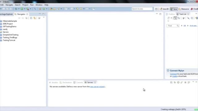The image size is (198, 111).
Task: Open the Help menu
Action: click(46, 5)
